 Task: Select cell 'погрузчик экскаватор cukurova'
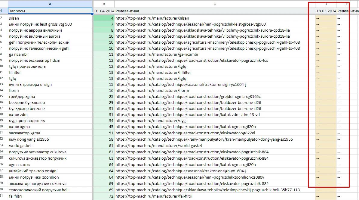pos(50,152)
